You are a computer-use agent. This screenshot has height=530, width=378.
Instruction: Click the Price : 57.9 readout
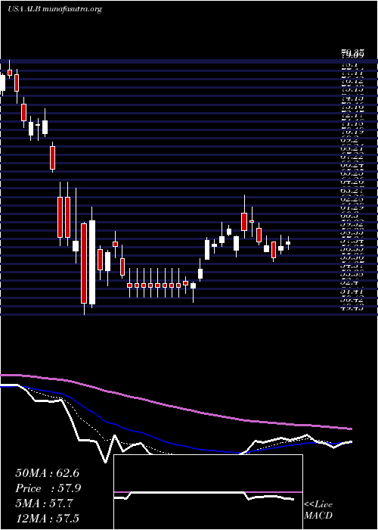coord(48,488)
